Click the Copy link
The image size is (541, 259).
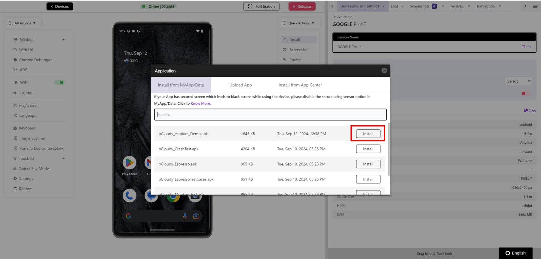tap(530, 110)
